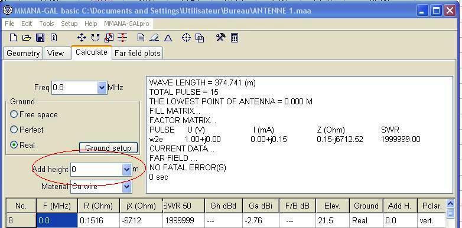This screenshot has height=228, width=462.
Task: Click the copy pages icon
Action: click(200, 38)
